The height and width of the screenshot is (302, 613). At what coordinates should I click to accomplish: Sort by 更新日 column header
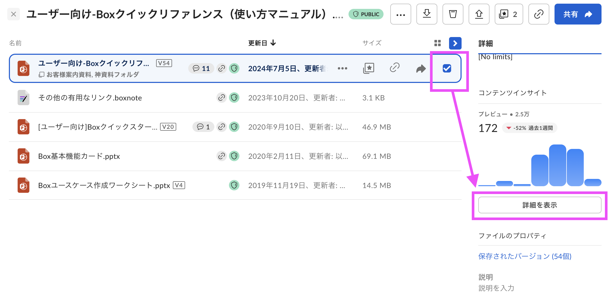[x=262, y=43]
